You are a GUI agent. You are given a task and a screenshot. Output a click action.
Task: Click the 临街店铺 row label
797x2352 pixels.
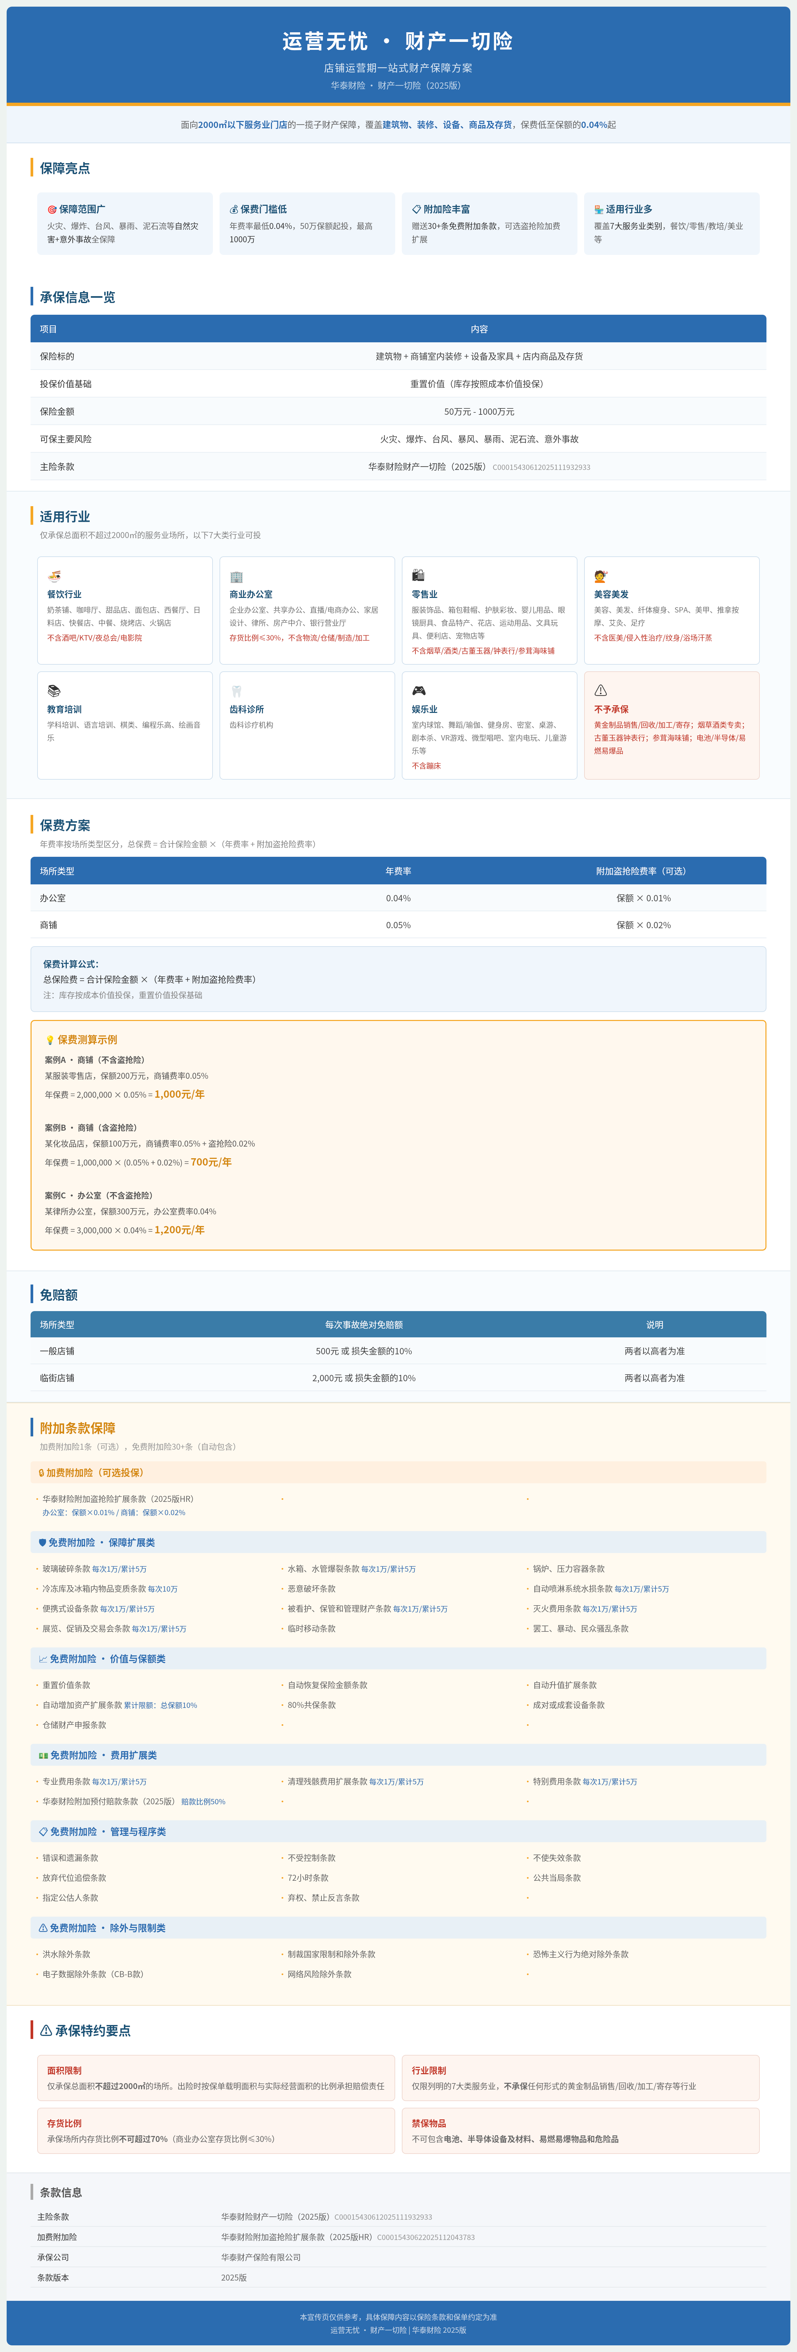(x=57, y=1379)
